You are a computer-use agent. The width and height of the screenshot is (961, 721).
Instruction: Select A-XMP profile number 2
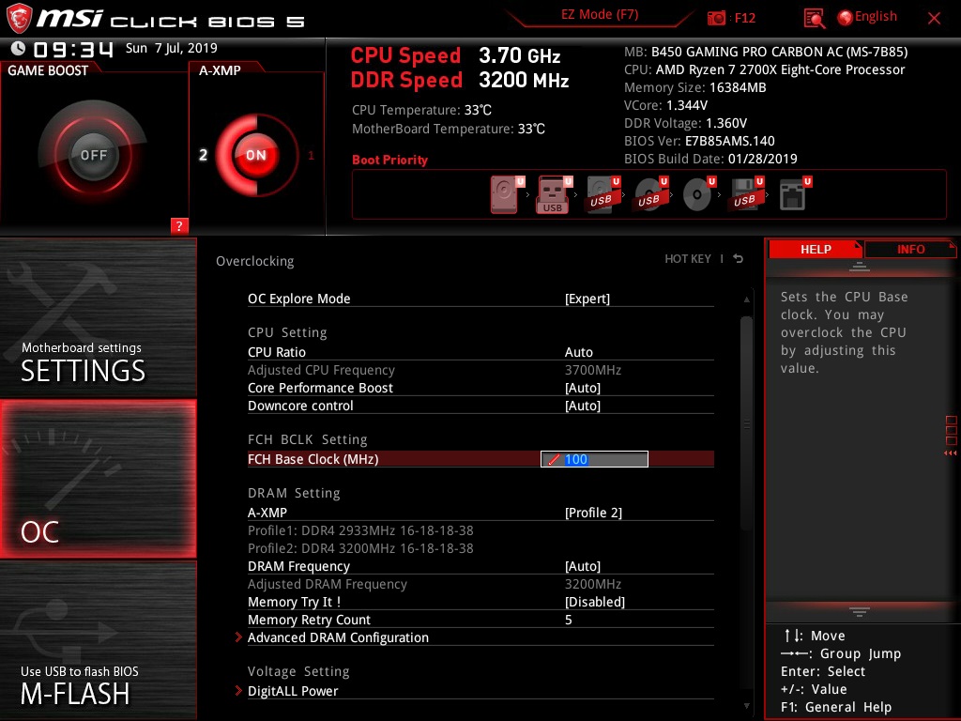click(203, 155)
